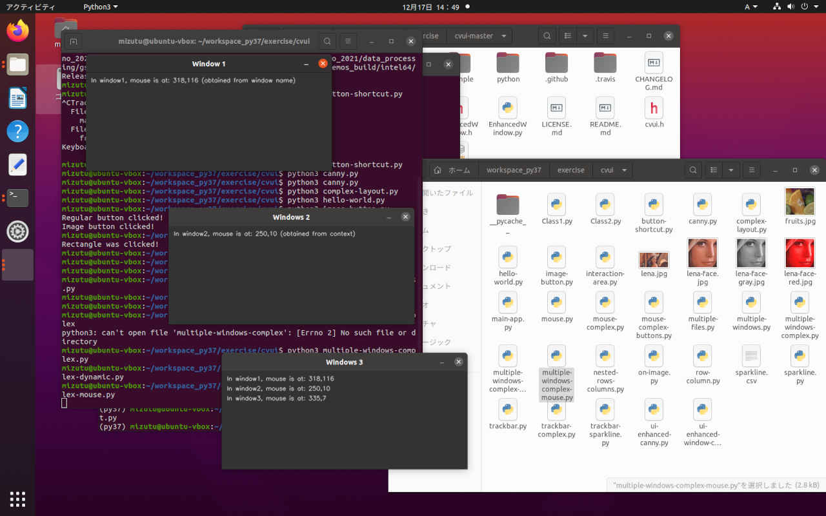Add a new terminal tab
The height and width of the screenshot is (516, 826).
pyautogui.click(x=74, y=41)
